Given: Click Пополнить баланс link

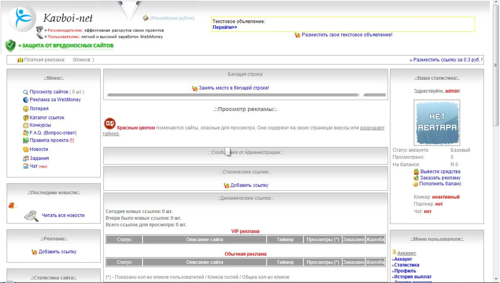Looking at the screenshot, I should coord(440,184).
